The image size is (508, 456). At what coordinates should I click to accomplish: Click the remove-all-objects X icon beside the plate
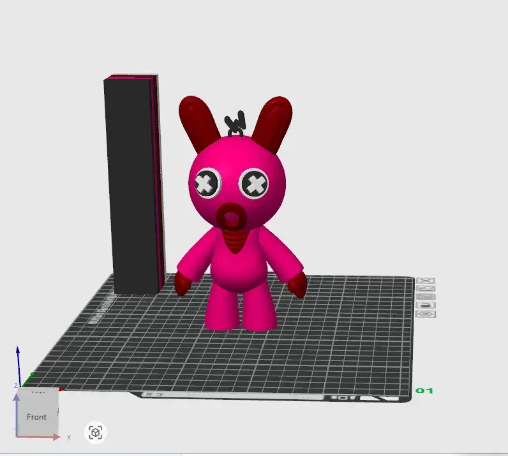(x=426, y=281)
